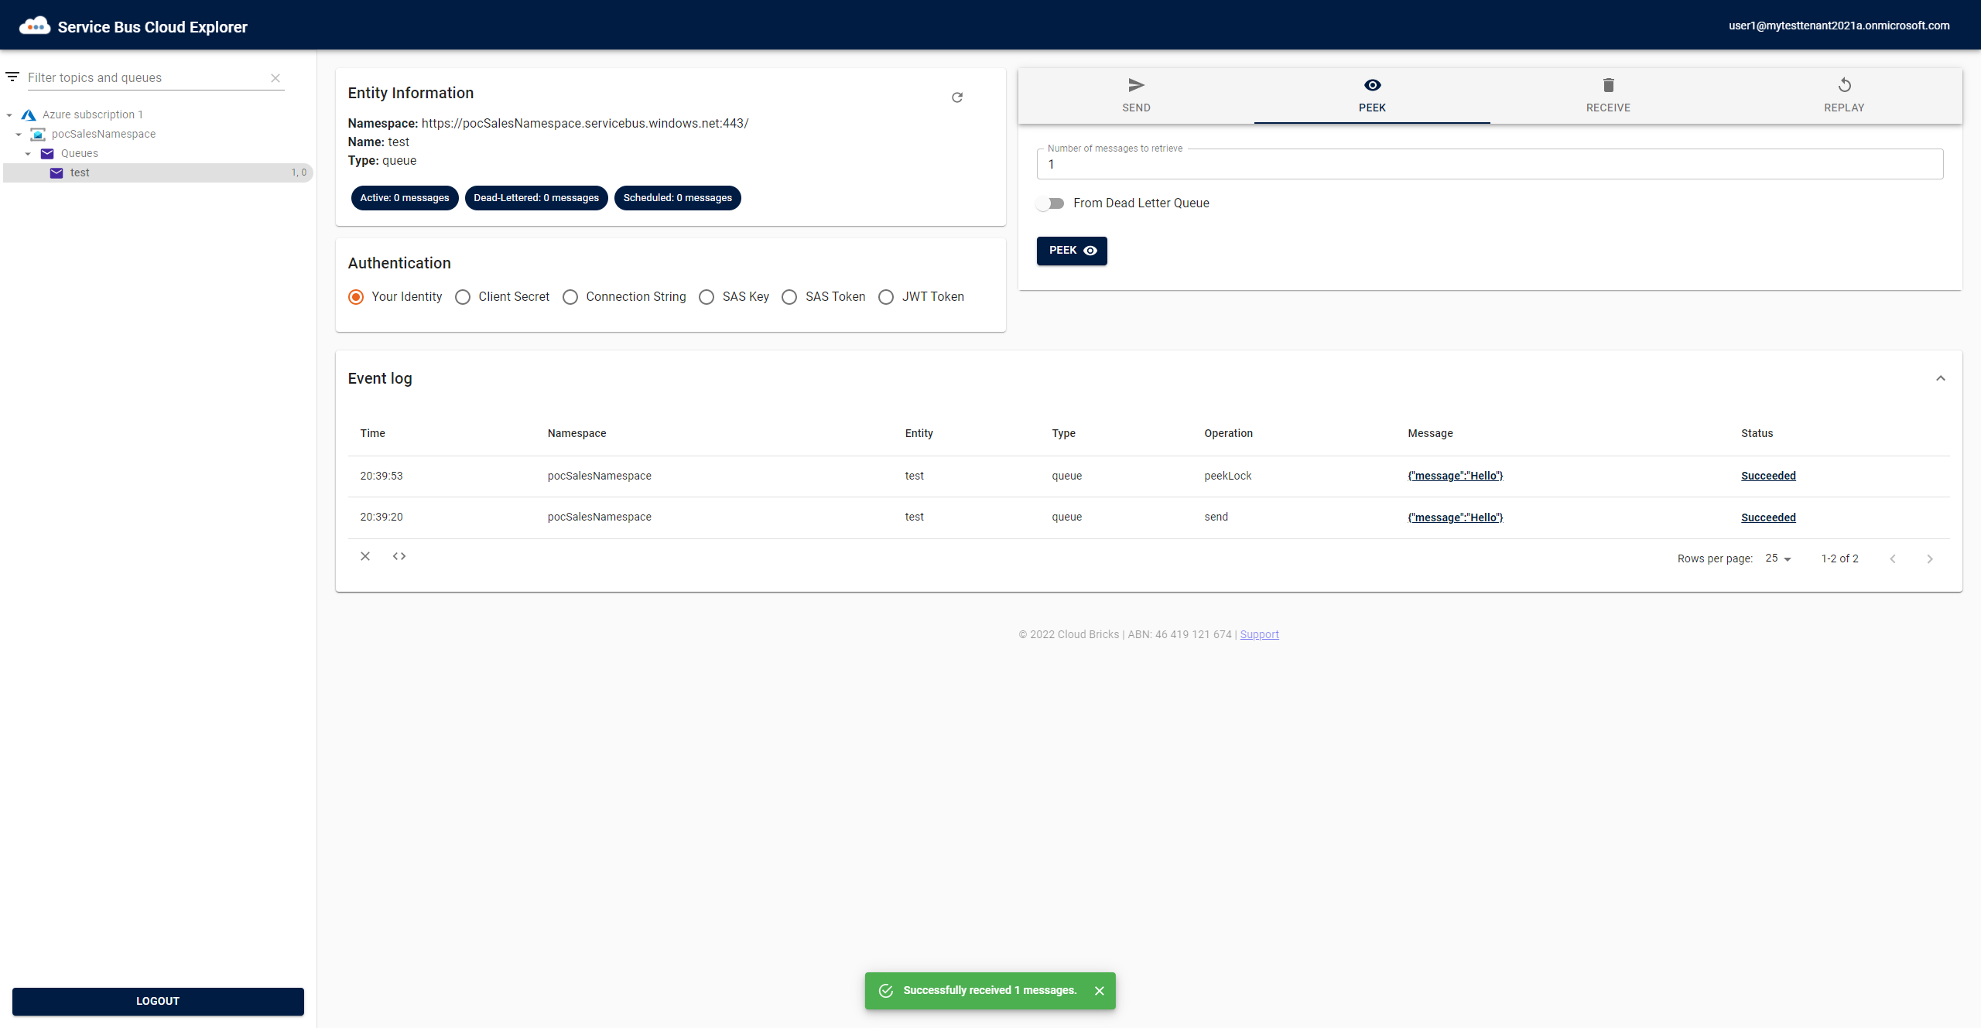Select Azure subscription 1 in tree
1981x1028 pixels.
(x=93, y=114)
